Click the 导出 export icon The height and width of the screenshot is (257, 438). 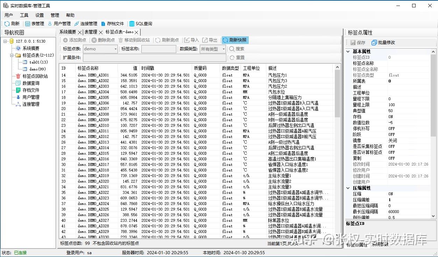pos(205,40)
